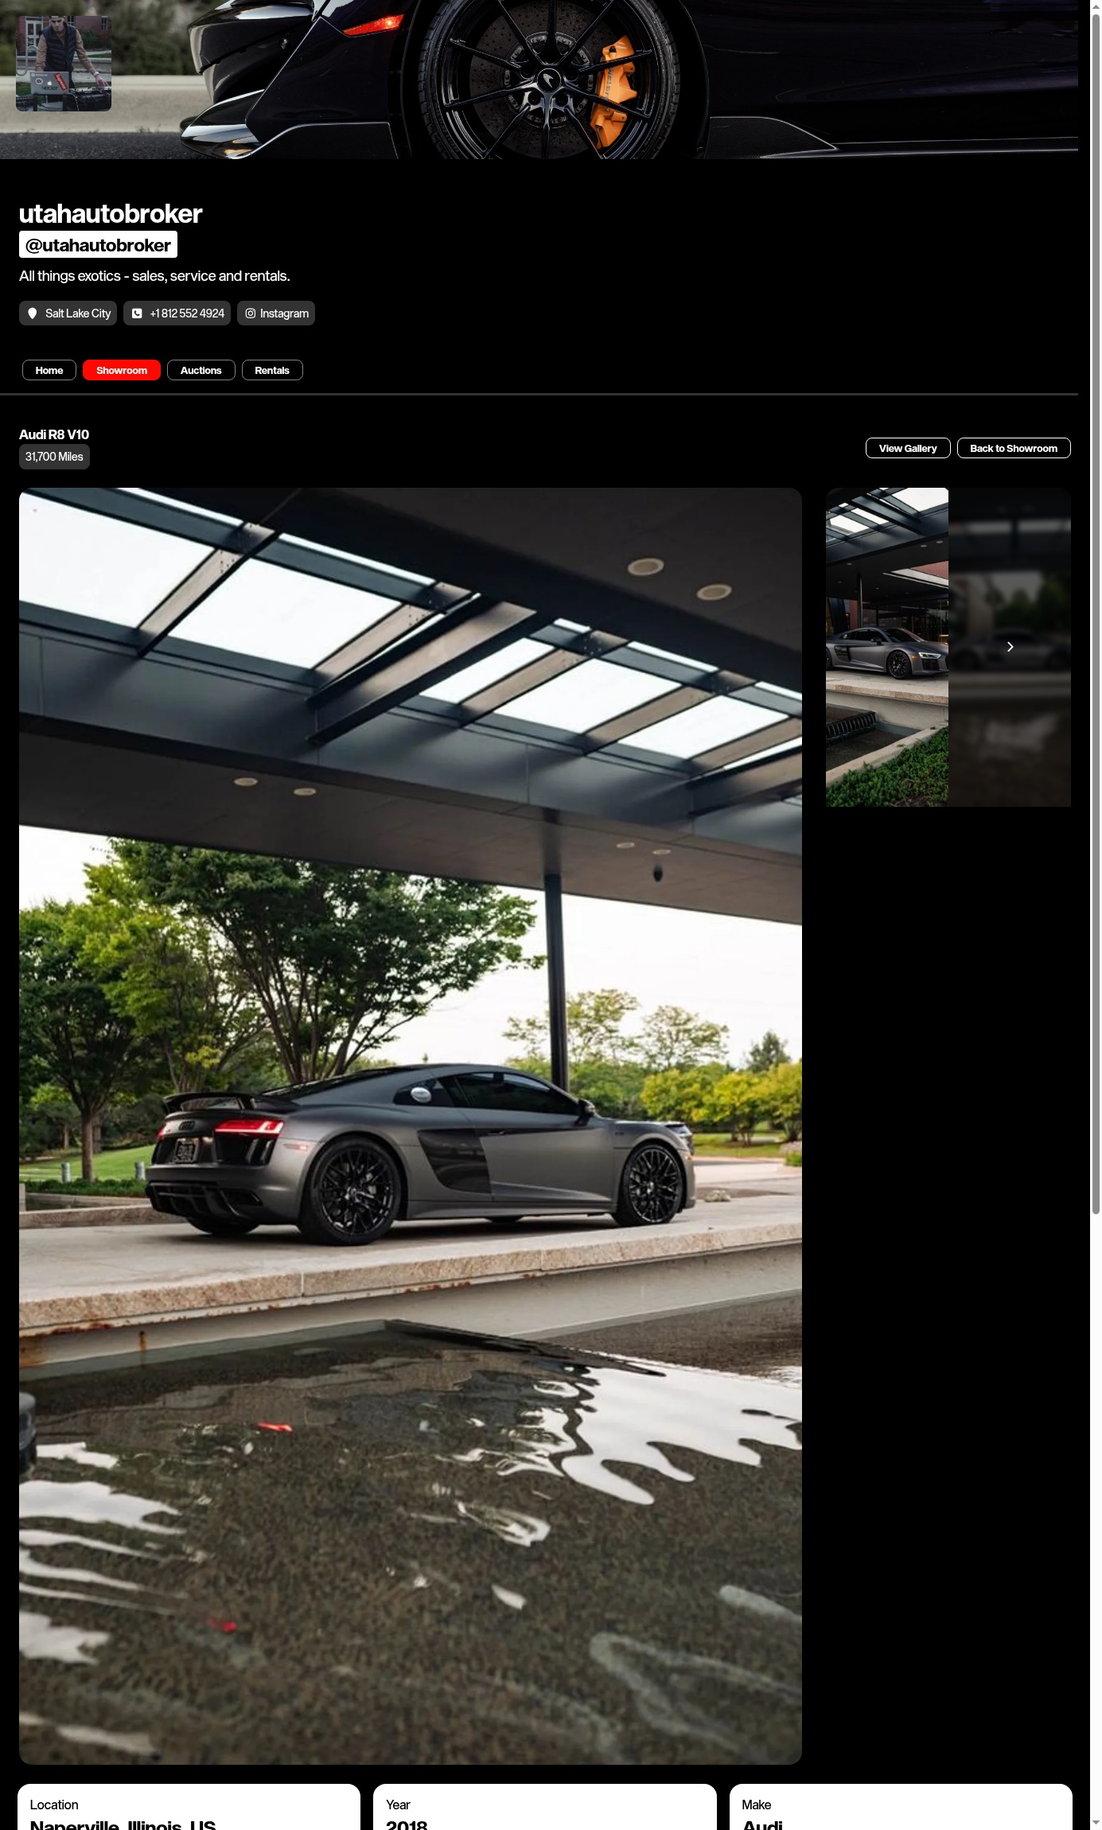Advance gallery with the right chevron arrow

1010,647
